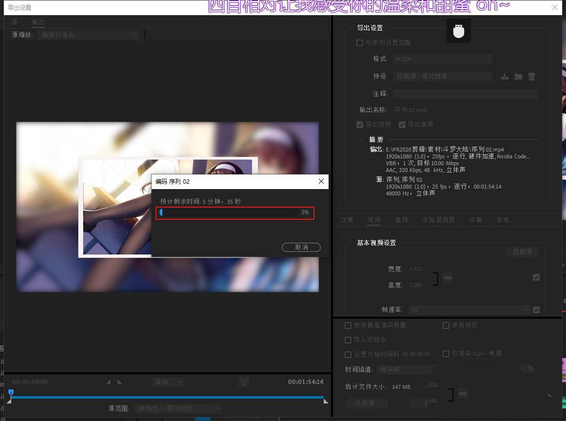Open the 预设 preset dropdown

pos(443,77)
